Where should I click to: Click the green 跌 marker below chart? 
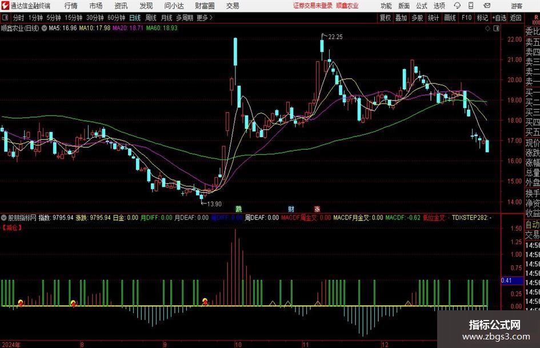pyautogui.click(x=239, y=209)
